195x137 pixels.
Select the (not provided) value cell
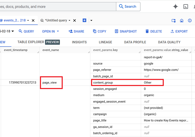166,108
